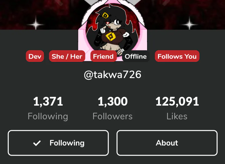Select the @takwa726 username text

[113, 74]
